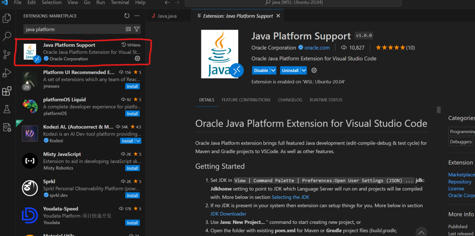The image size is (475, 236).
Task: Install the platformOS Liquid extension
Action: point(132,114)
